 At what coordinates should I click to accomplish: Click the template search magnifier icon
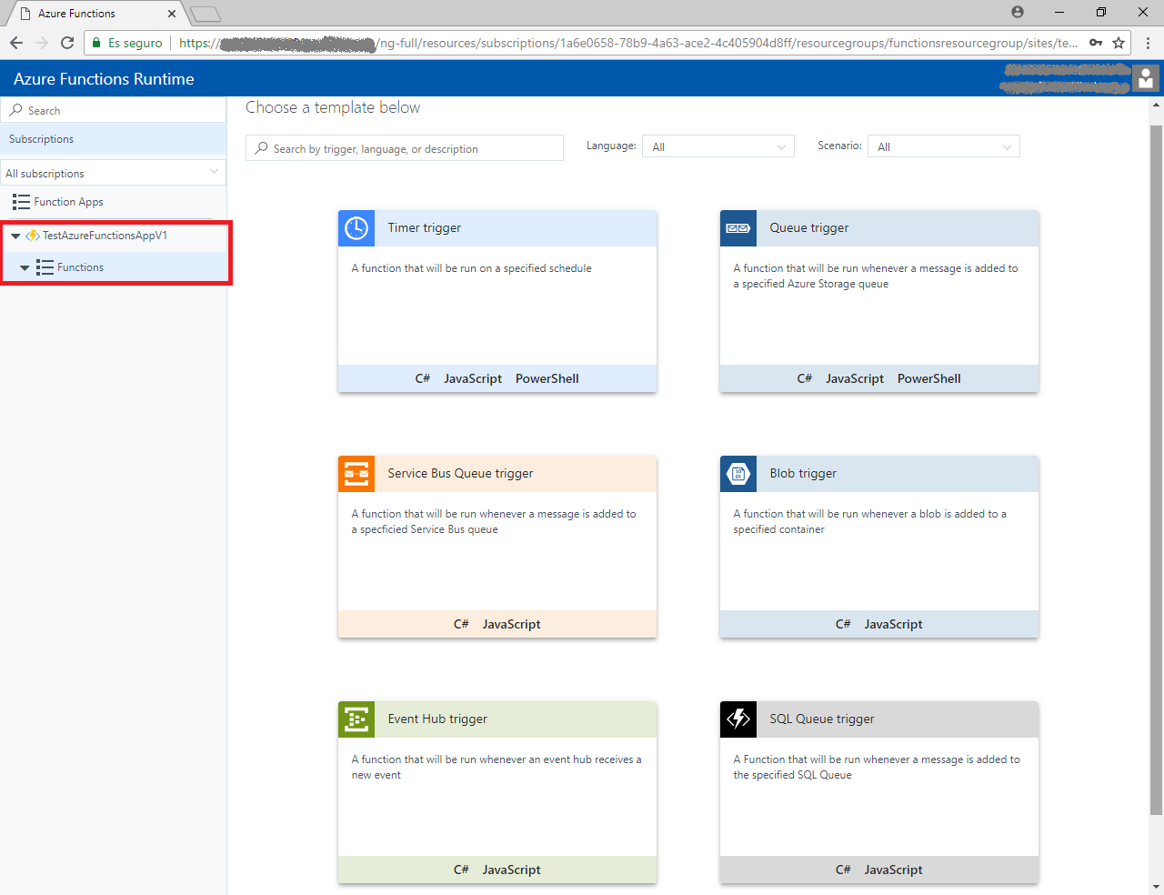click(x=262, y=148)
